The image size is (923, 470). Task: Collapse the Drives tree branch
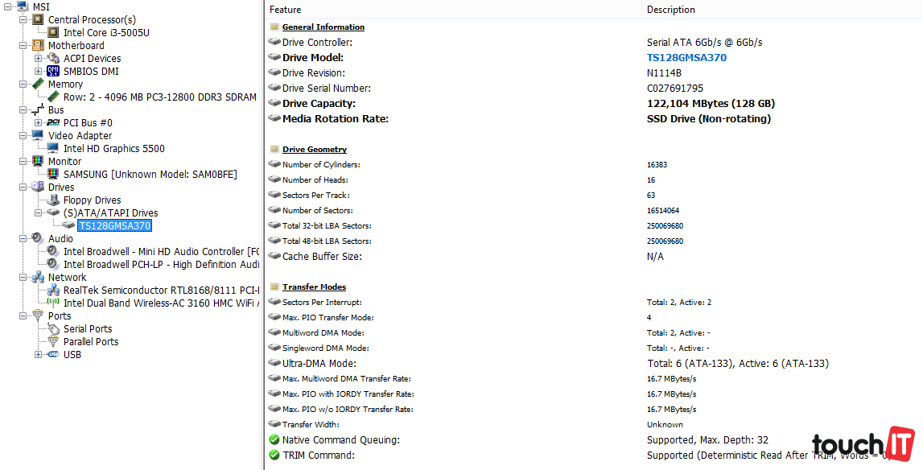[x=22, y=188]
